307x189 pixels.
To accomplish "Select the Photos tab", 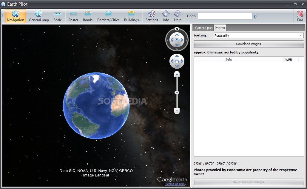I will pyautogui.click(x=220, y=28).
